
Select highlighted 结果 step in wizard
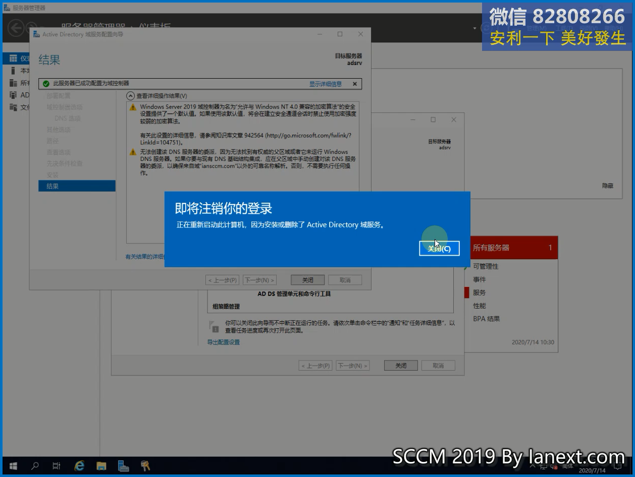click(77, 186)
